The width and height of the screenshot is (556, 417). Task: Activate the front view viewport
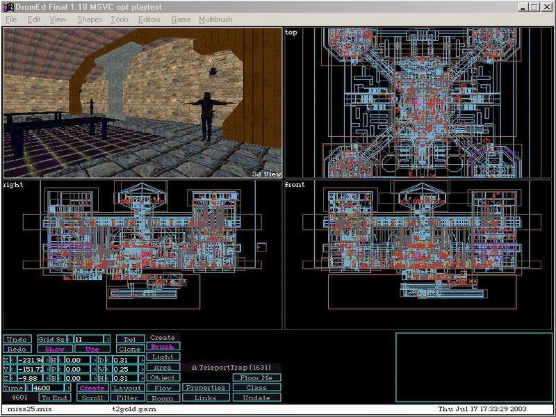(x=418, y=255)
